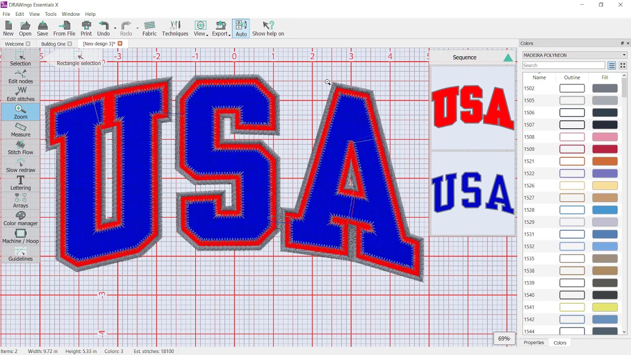Select outline swatch for color 1522
The image size is (631, 355).
[x=572, y=174]
